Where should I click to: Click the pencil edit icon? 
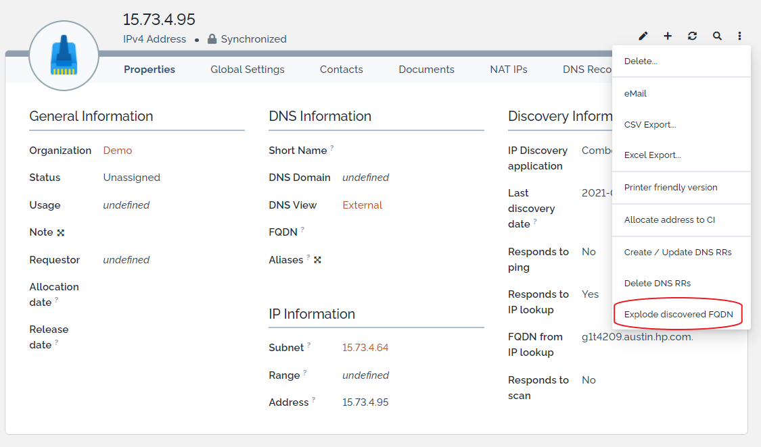(x=643, y=36)
